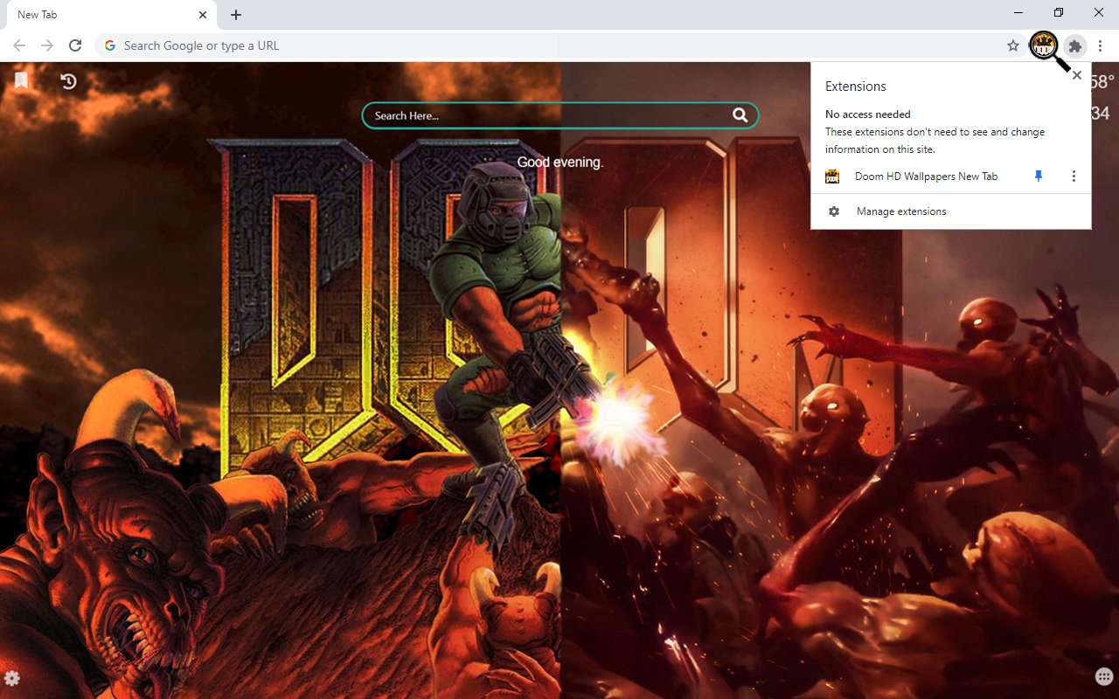The height and width of the screenshot is (699, 1119).
Task: Go forward with the browser forward arrow
Action: click(47, 45)
